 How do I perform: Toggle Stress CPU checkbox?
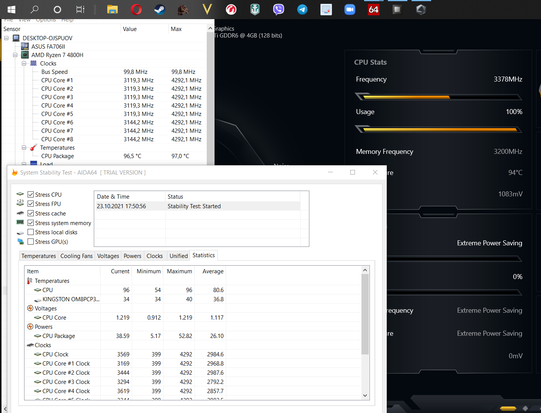pos(31,194)
